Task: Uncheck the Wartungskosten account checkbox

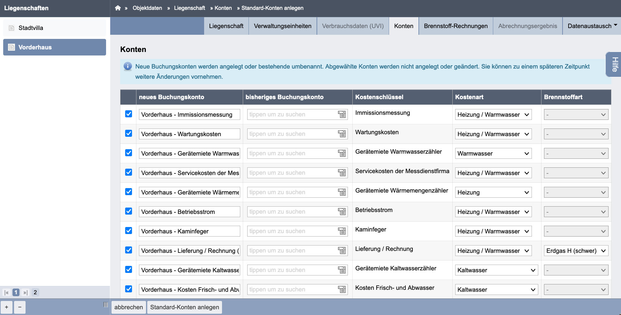Action: coord(128,133)
